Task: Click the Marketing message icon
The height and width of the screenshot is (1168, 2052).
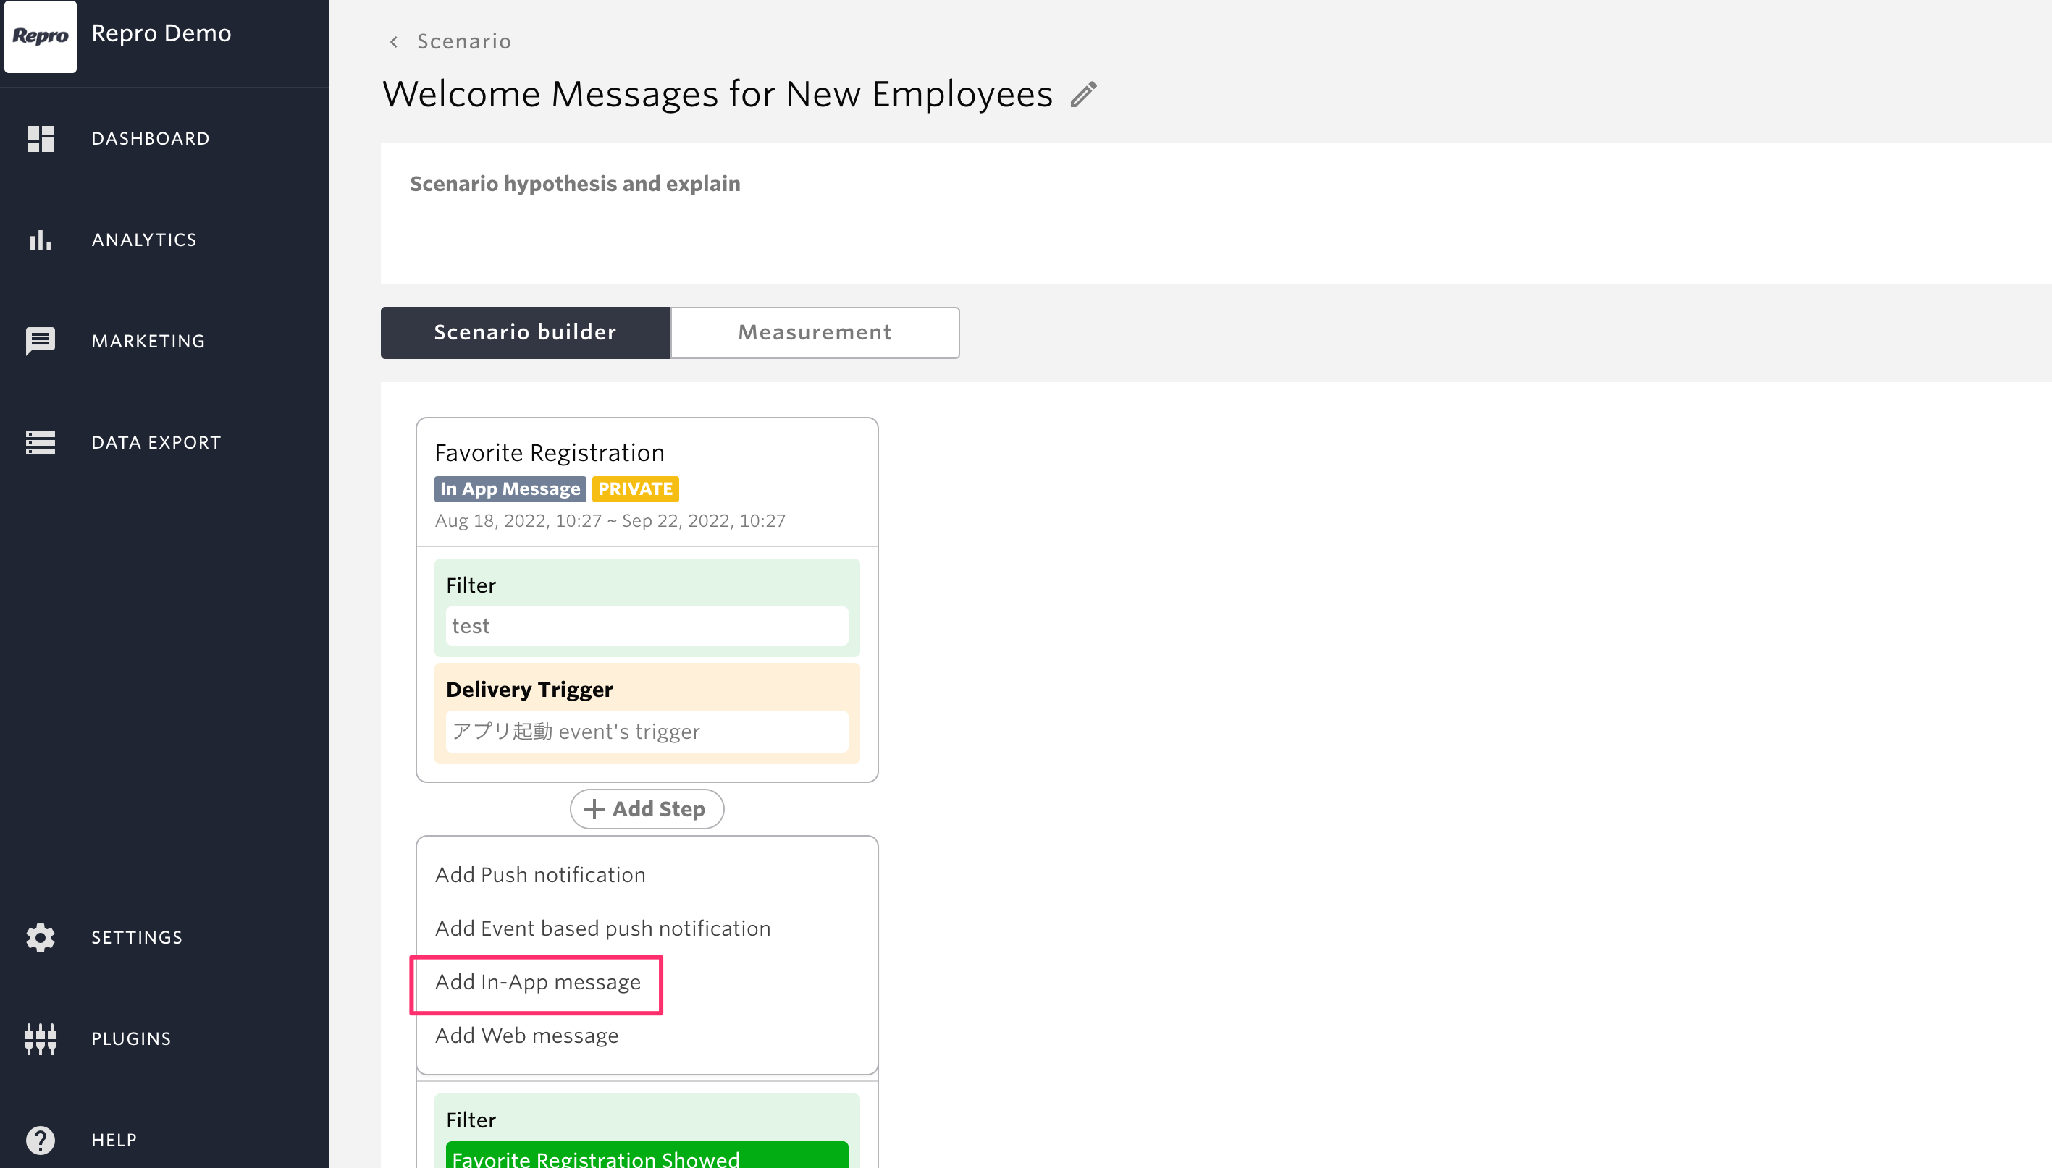Action: click(x=40, y=341)
